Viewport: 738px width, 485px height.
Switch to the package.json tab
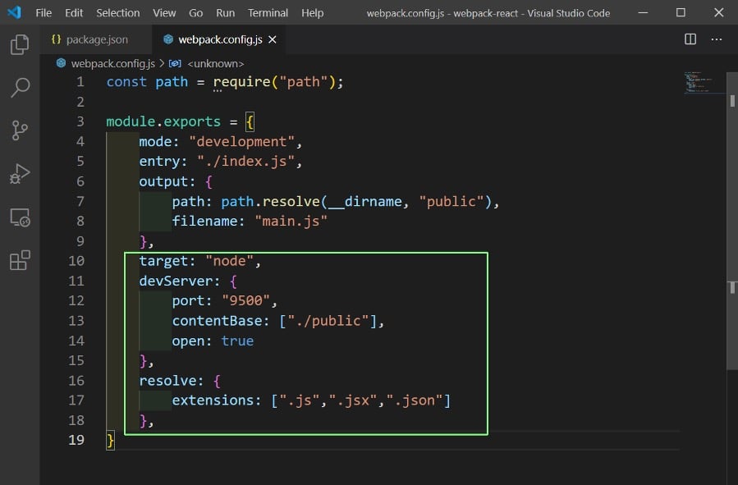pyautogui.click(x=96, y=39)
